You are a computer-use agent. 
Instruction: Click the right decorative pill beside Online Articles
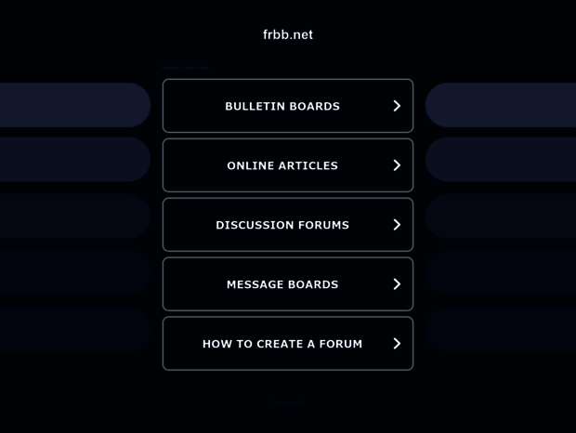point(502,160)
